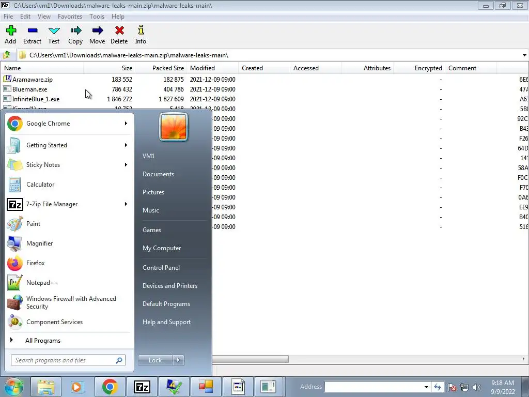This screenshot has height=397, width=529.
Task: Expand Getting Started submenu arrow
Action: (x=126, y=145)
